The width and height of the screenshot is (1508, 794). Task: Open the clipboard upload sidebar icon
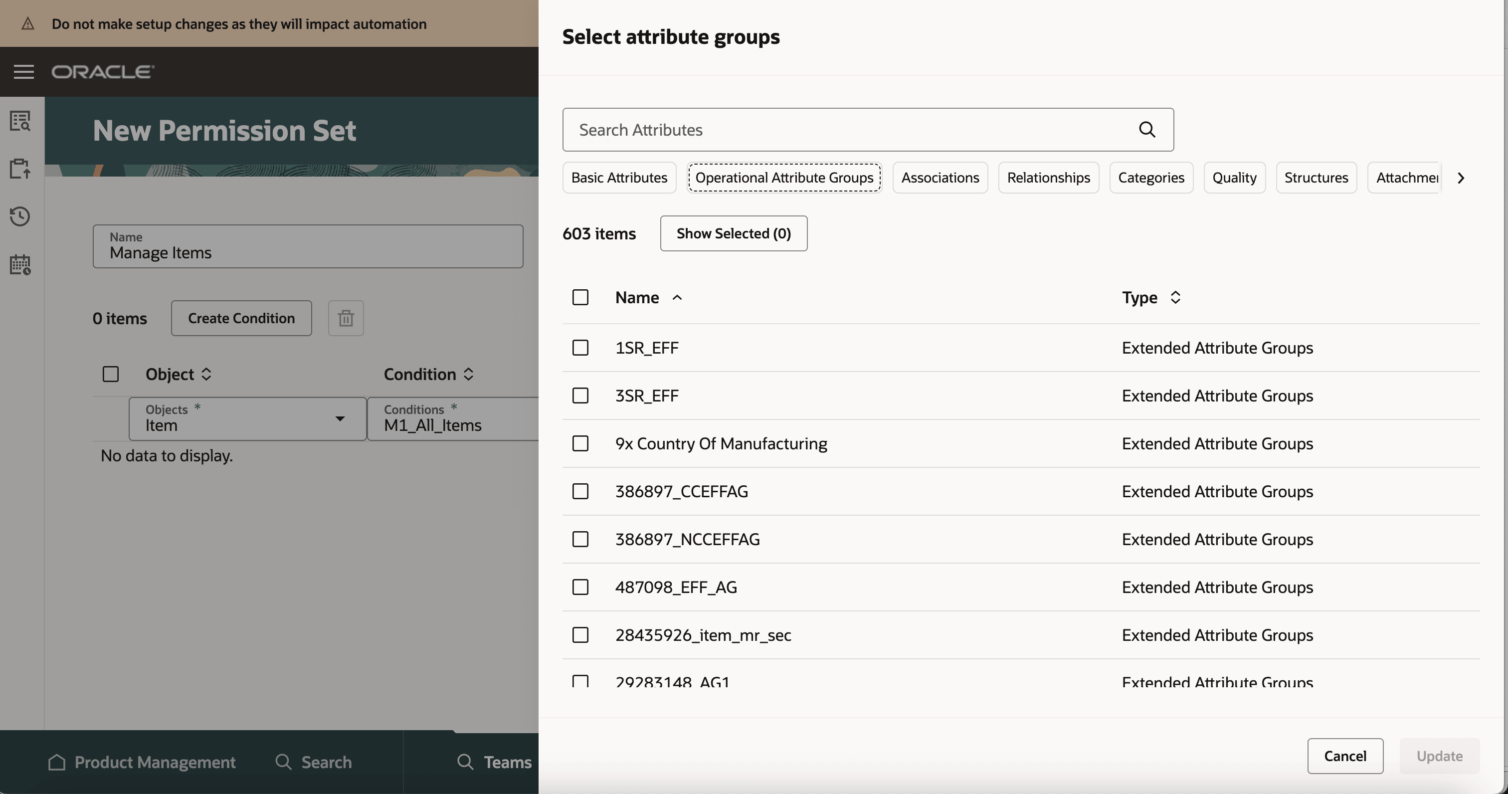click(x=20, y=169)
